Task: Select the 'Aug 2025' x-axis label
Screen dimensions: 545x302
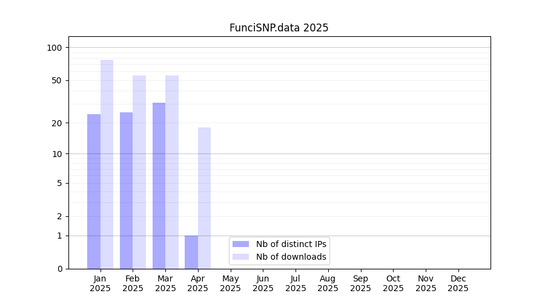Action: [328, 283]
